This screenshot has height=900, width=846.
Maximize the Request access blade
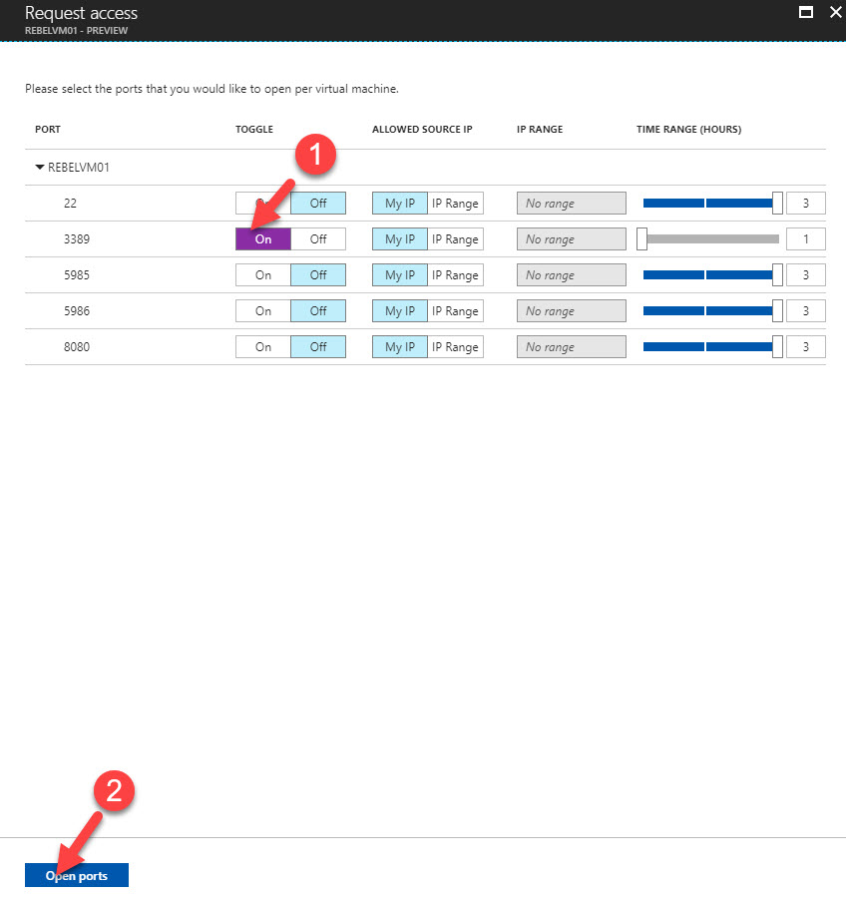(x=806, y=13)
